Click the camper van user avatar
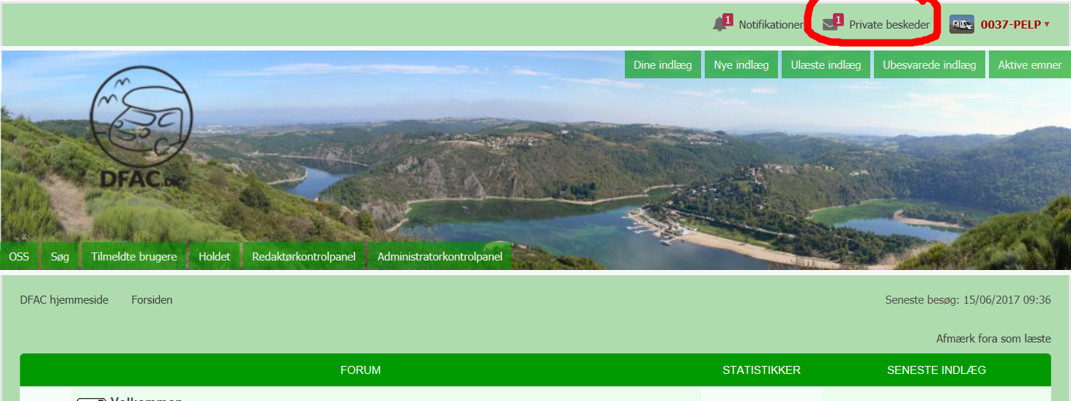1071x401 pixels. 962,24
